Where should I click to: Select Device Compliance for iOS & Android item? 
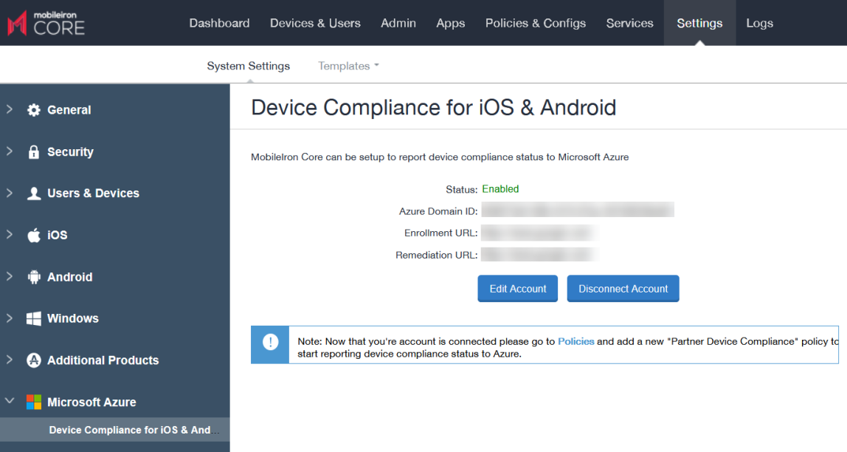[133, 429]
